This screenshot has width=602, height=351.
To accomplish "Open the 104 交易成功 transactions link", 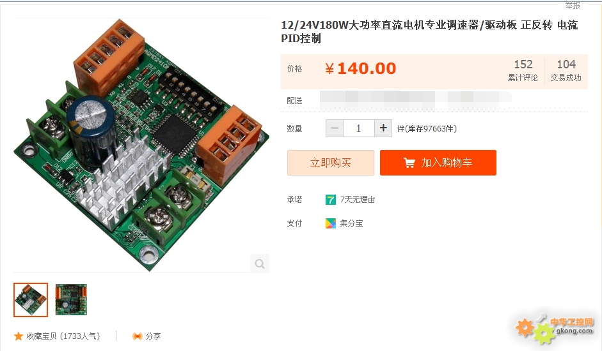I will coord(566,70).
